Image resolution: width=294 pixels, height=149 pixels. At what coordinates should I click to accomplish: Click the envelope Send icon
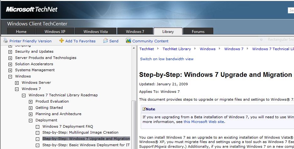pyautogui.click(x=106, y=40)
